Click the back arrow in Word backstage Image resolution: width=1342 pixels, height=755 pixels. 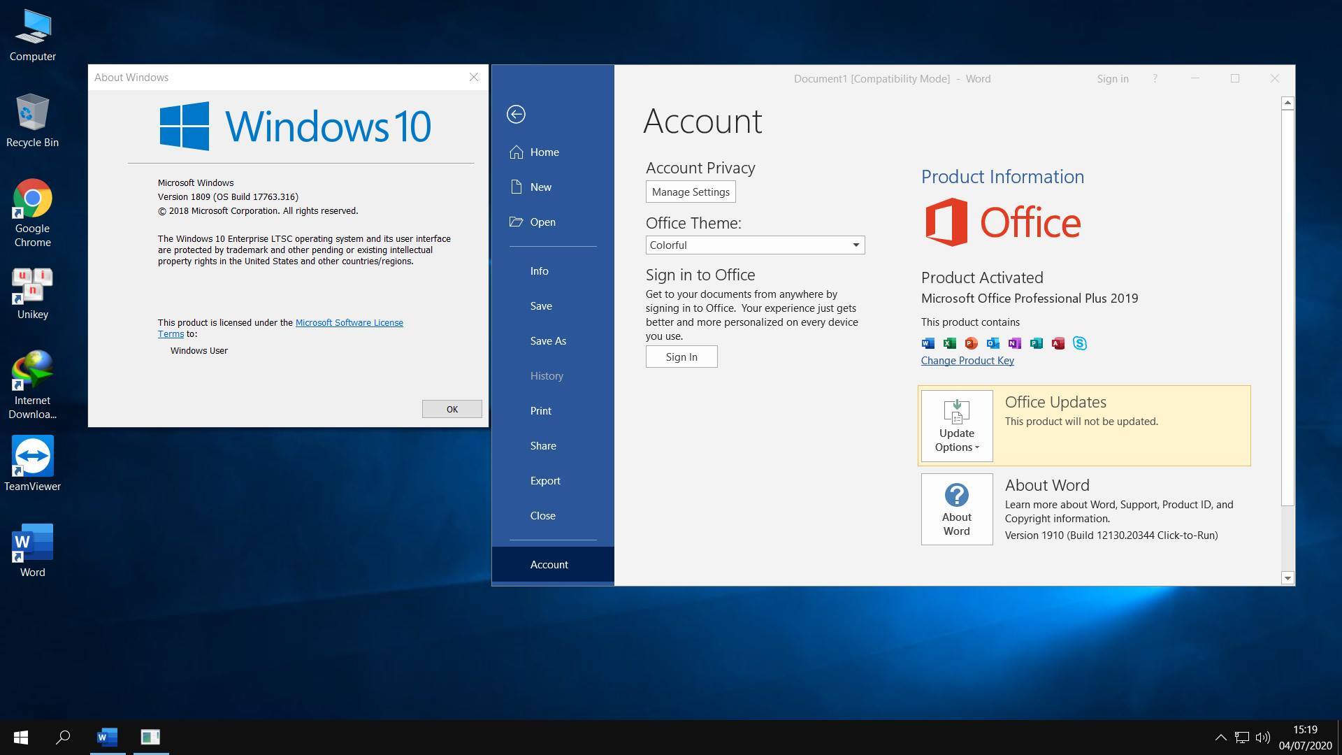[516, 114]
